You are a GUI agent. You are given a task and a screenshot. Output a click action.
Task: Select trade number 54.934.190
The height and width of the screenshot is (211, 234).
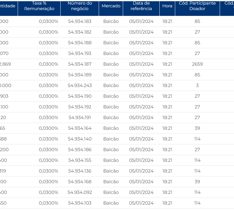tap(80, 96)
